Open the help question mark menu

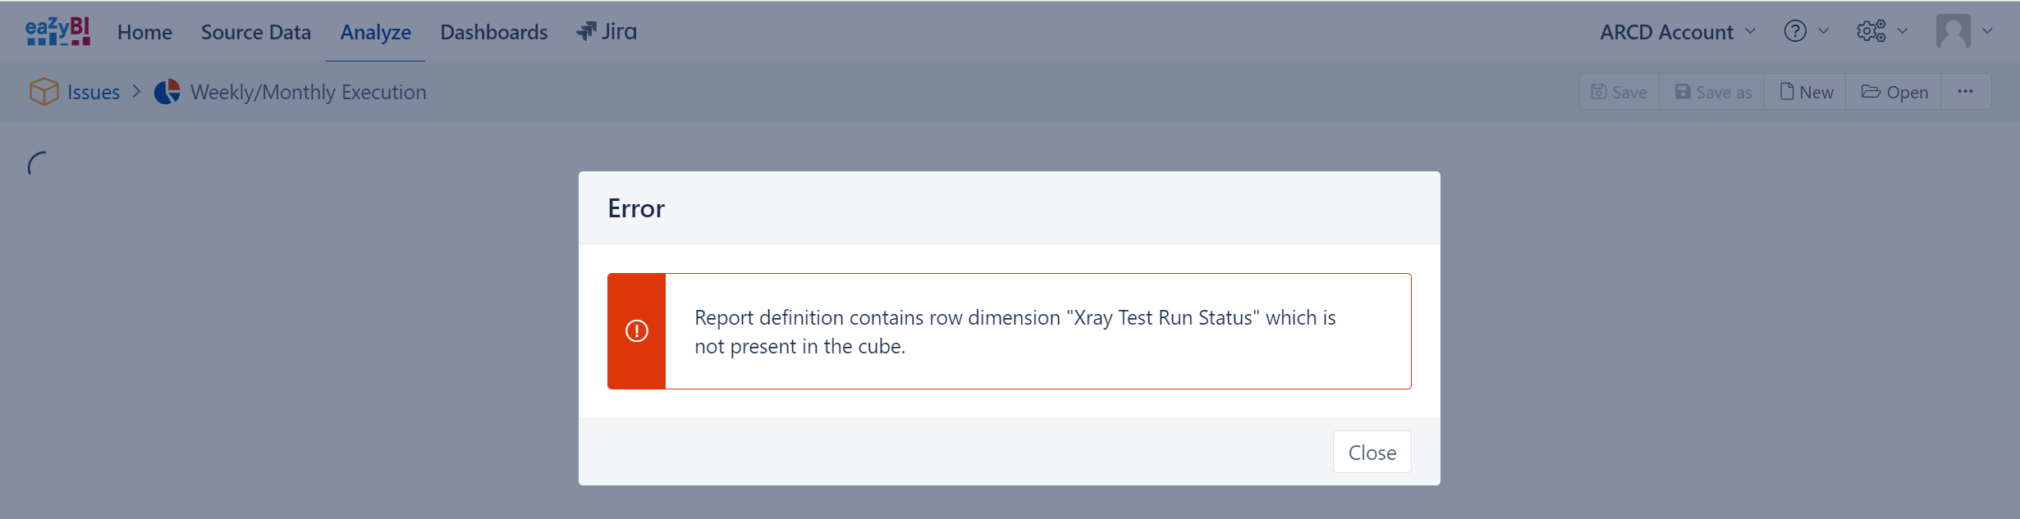coord(1795,31)
